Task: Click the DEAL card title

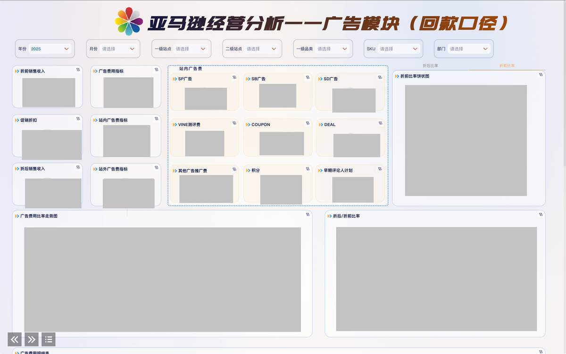Action: [330, 124]
